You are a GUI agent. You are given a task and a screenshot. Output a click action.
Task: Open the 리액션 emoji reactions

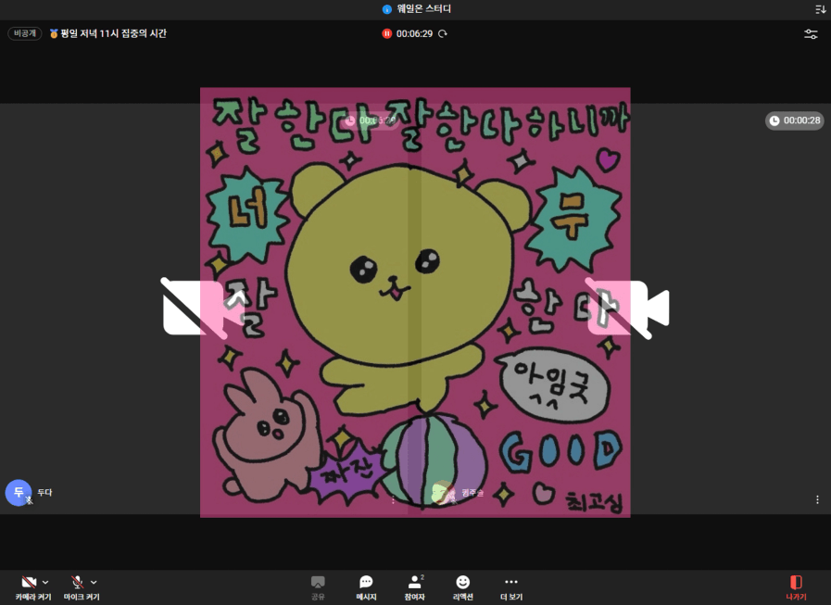click(x=462, y=586)
